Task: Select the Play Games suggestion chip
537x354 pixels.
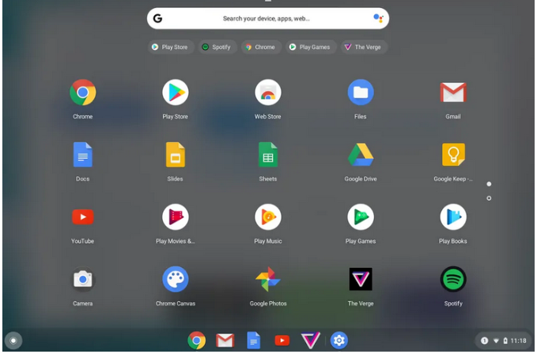Action: (310, 47)
